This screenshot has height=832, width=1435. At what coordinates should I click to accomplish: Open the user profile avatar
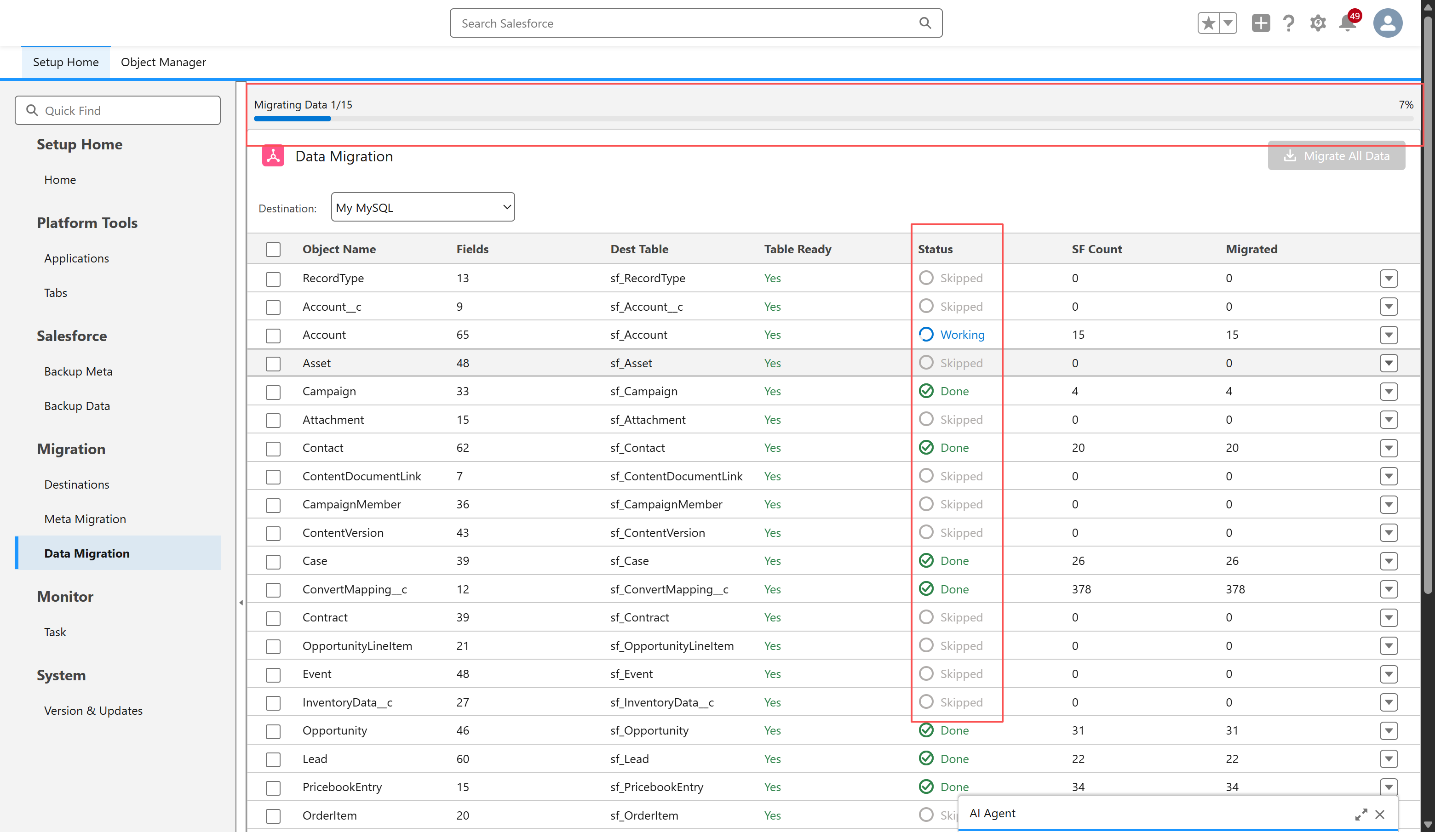click(1388, 23)
